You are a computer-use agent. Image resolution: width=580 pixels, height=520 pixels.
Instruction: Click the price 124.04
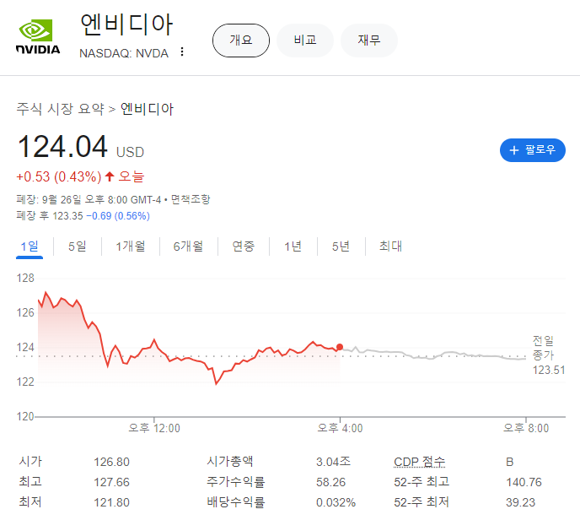pos(62,147)
